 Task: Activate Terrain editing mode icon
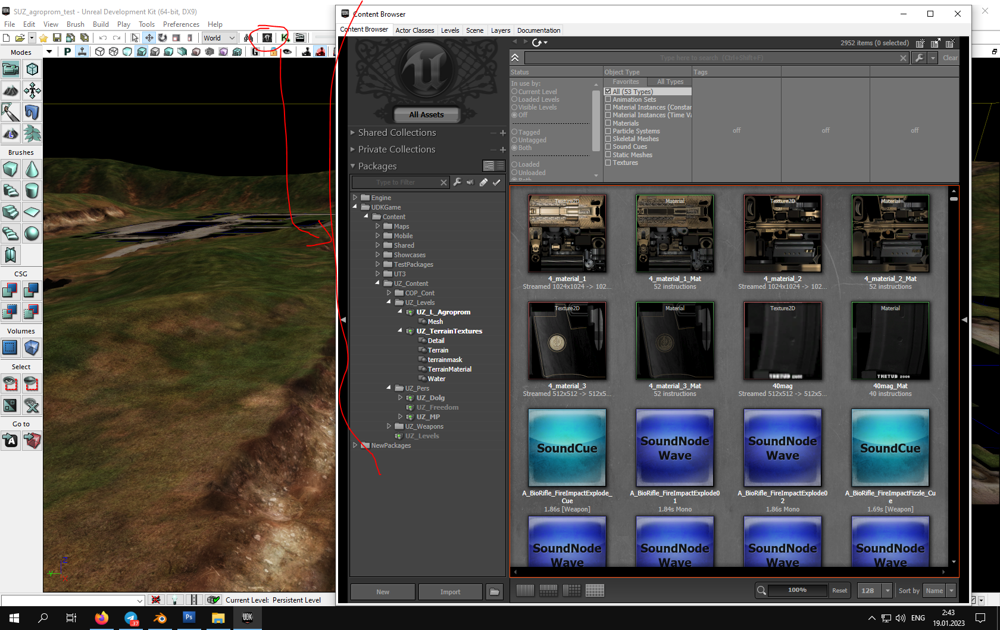(x=11, y=91)
